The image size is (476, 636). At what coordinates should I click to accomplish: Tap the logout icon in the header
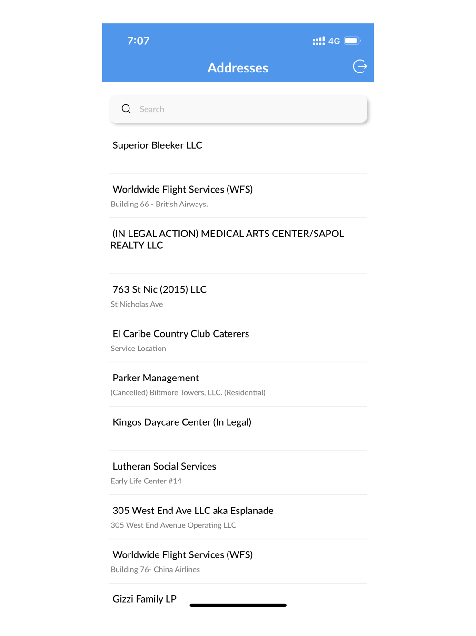point(360,67)
